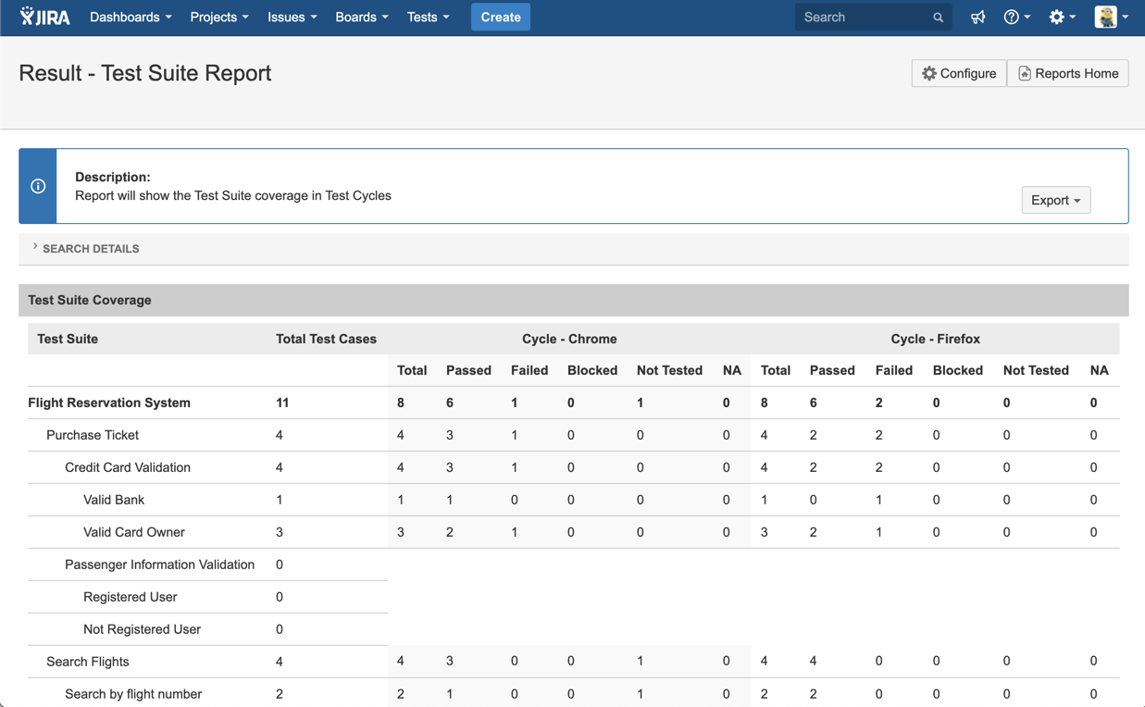Screen dimensions: 1145x707
Task: Click total test cases value 11
Action: [282, 403]
